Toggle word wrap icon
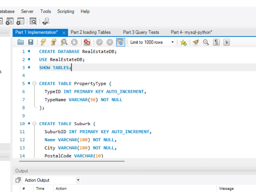Image resolution: width=256 pixels, height=192 pixels. point(227,42)
